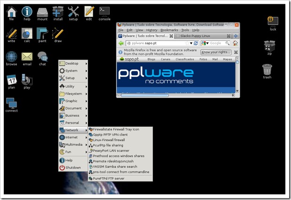This screenshot has width=291, height=200.
Task: Click the Firefox horizontal scrollbar thumb
Action: click(x=145, y=95)
